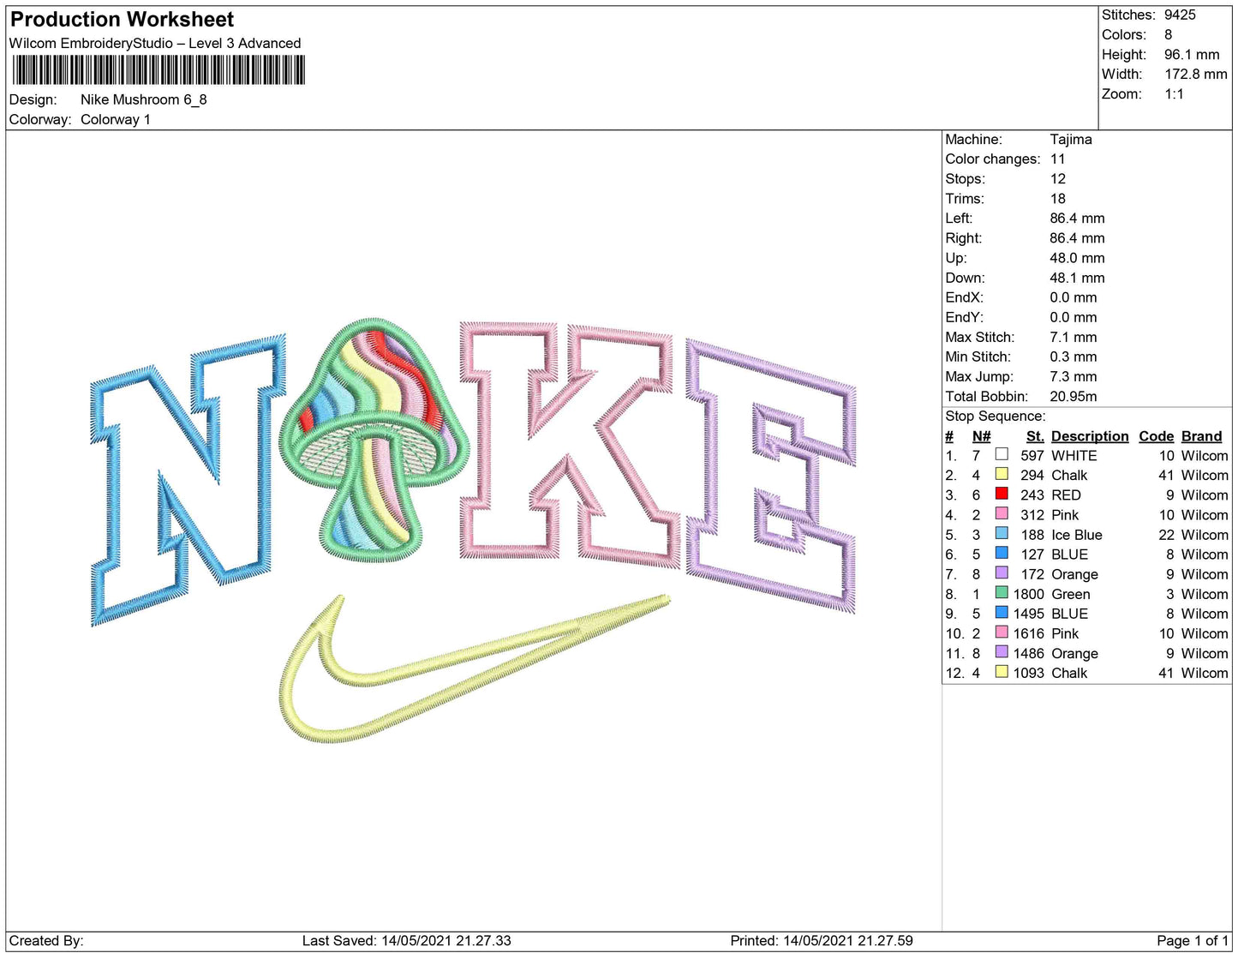
Task: Select the red swatch for thread 243
Action: coord(1001,494)
